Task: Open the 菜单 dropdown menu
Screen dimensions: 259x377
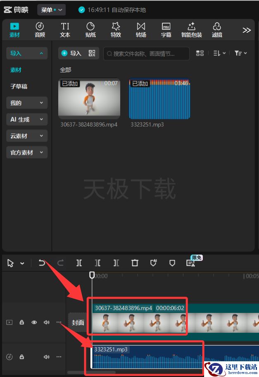Action: tap(51, 10)
